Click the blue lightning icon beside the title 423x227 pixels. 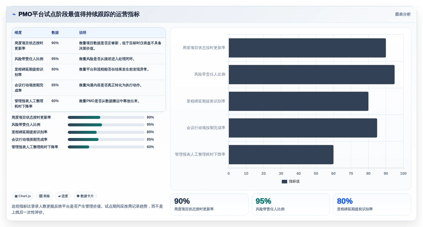click(x=14, y=14)
